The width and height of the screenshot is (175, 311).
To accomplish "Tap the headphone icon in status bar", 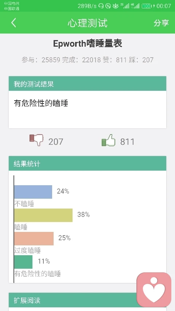I will pos(101,6).
